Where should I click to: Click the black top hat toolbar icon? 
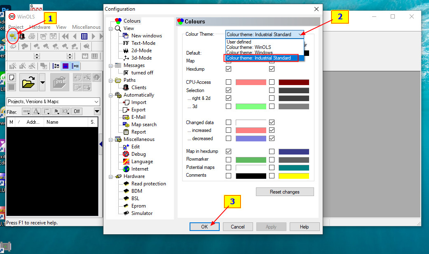click(x=22, y=36)
